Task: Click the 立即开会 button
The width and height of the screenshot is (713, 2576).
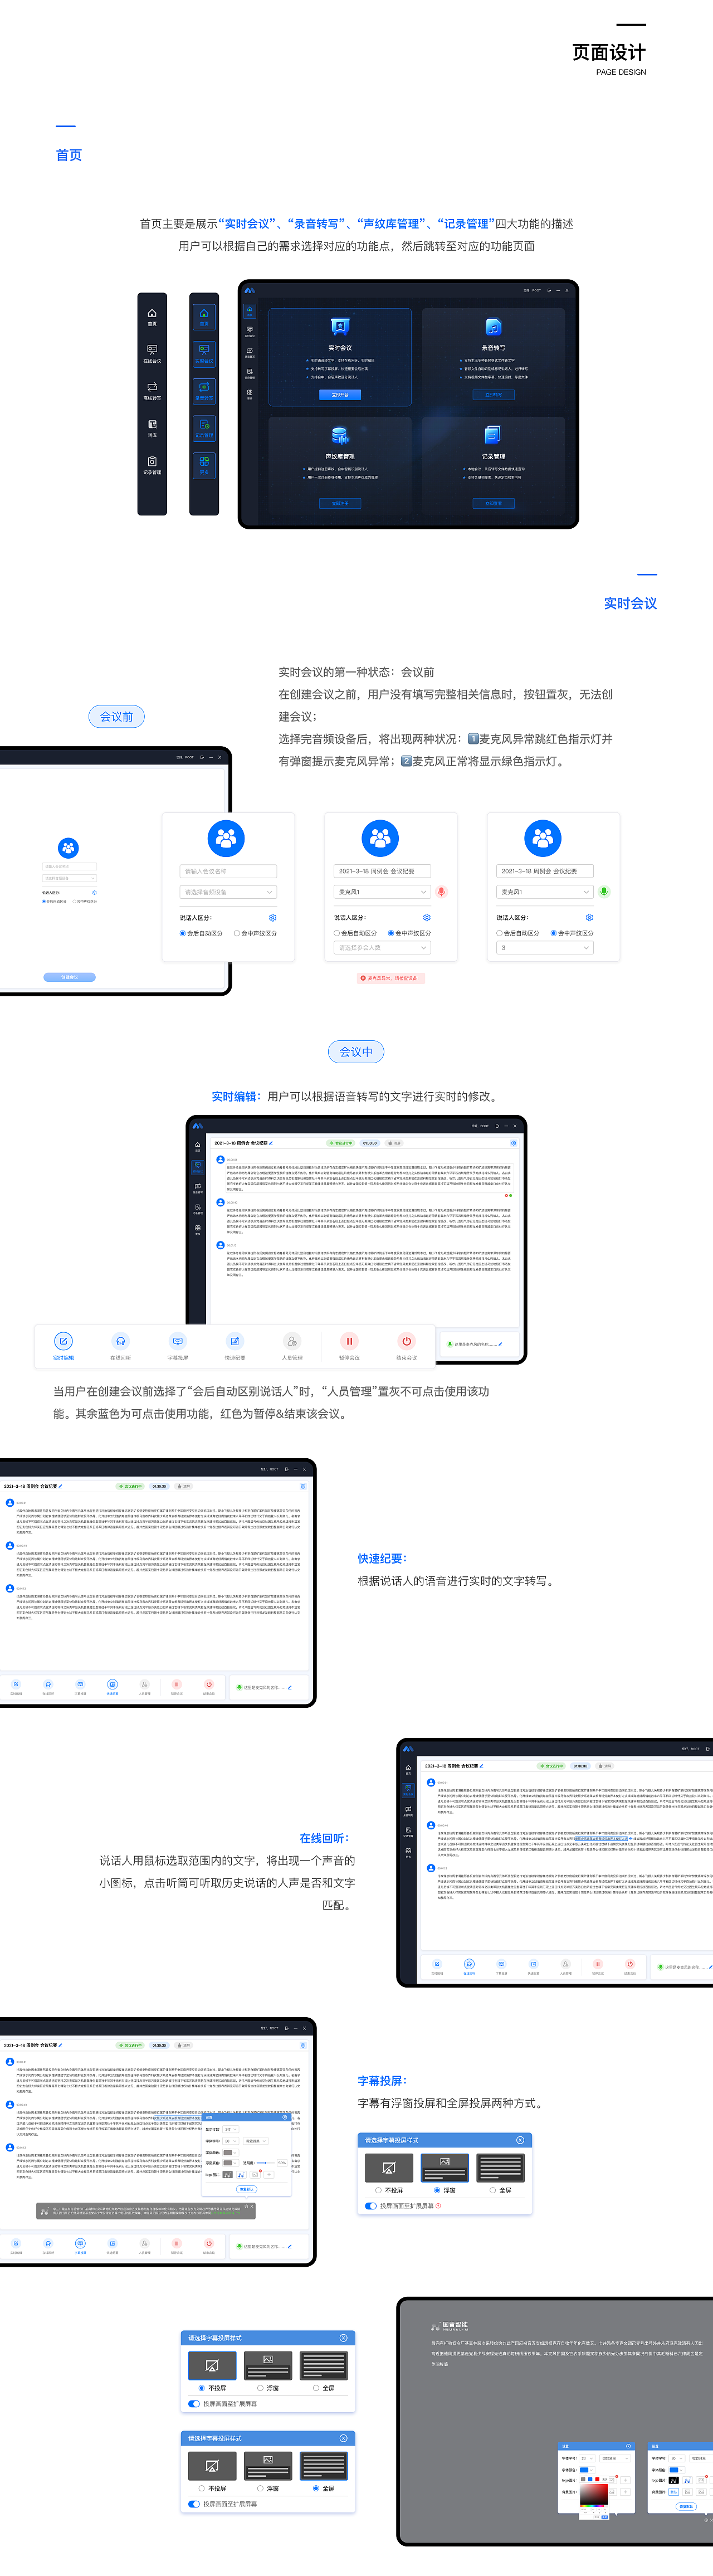Action: [x=340, y=394]
